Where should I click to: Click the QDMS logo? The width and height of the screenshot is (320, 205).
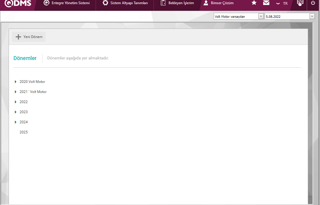pos(18,3)
